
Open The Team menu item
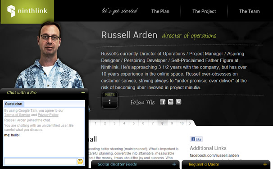249,11
